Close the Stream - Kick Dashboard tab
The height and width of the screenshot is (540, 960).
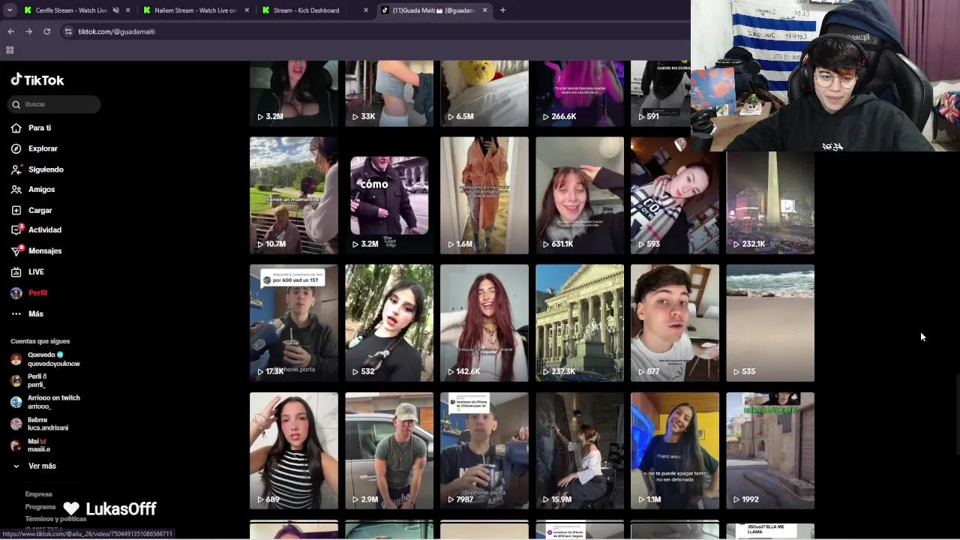pyautogui.click(x=366, y=10)
